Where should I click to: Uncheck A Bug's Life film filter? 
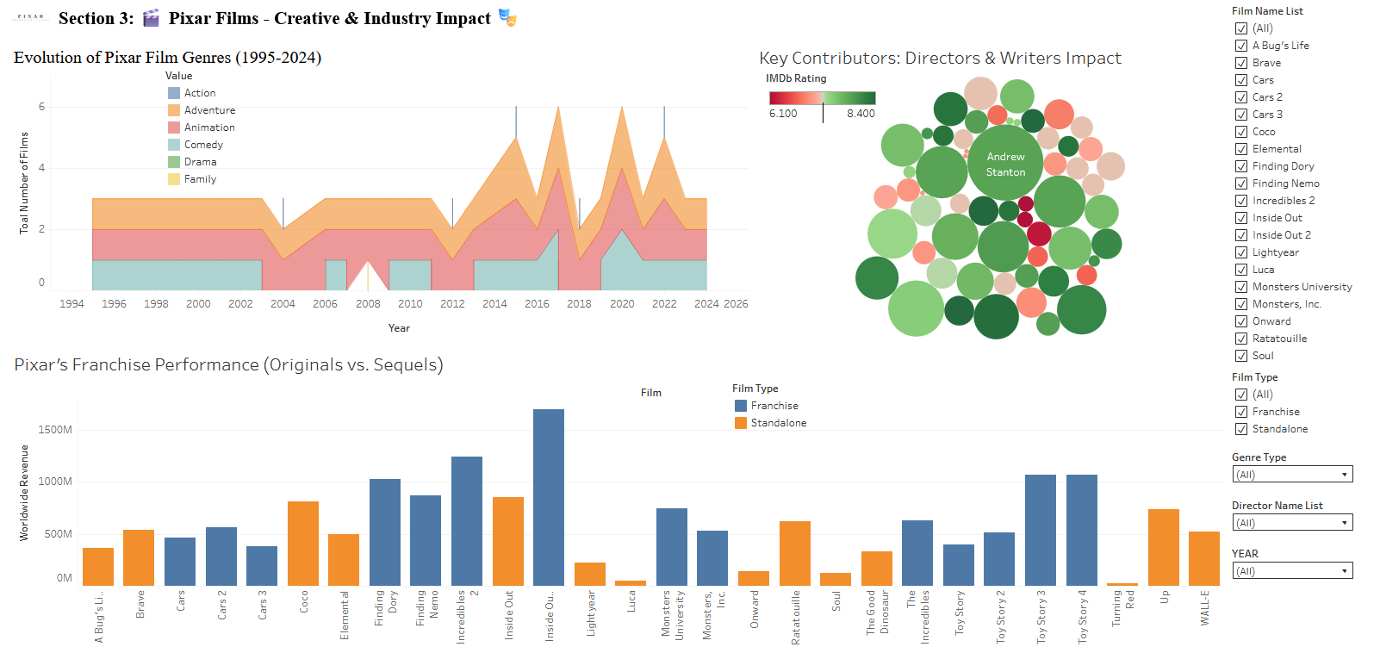point(1241,46)
